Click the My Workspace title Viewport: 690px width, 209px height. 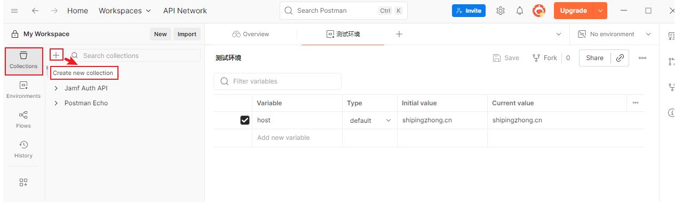click(x=46, y=34)
